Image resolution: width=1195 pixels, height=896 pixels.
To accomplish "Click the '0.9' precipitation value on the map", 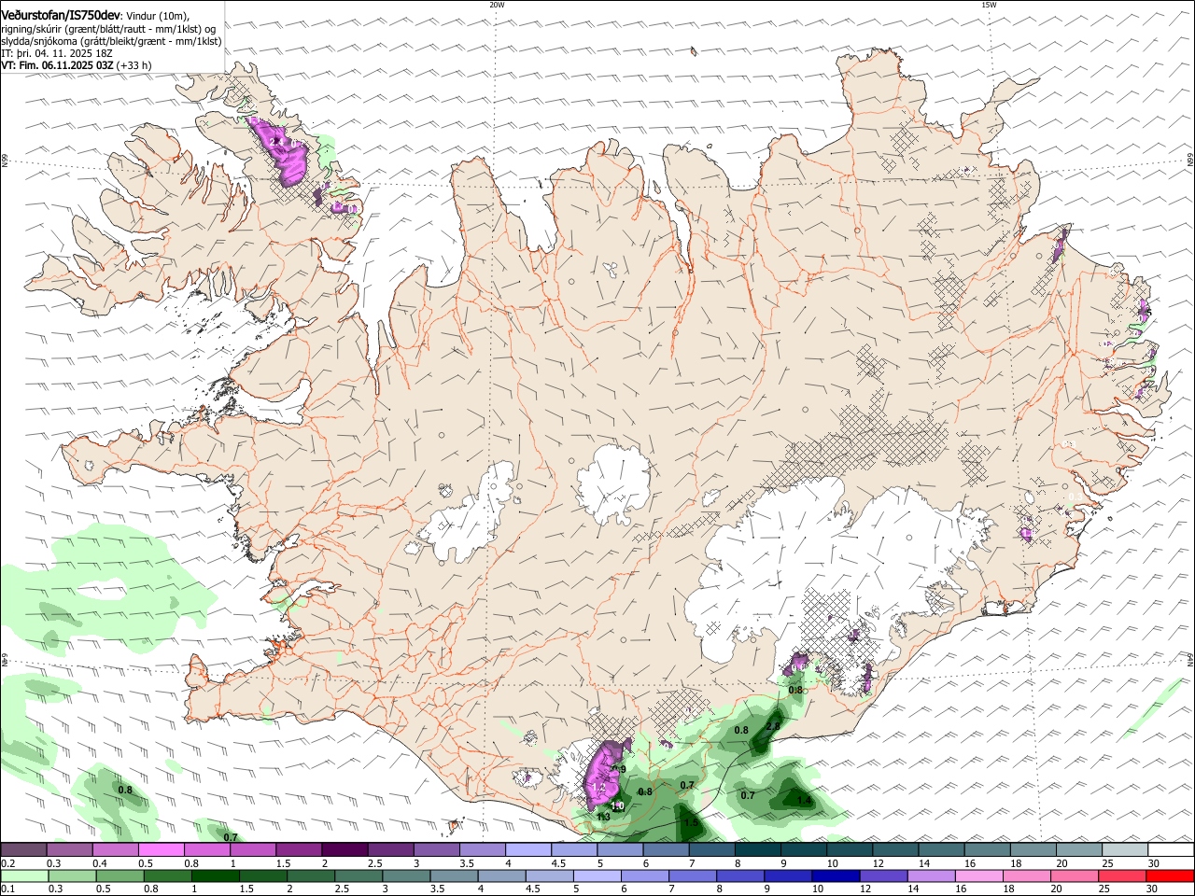I will click(619, 768).
